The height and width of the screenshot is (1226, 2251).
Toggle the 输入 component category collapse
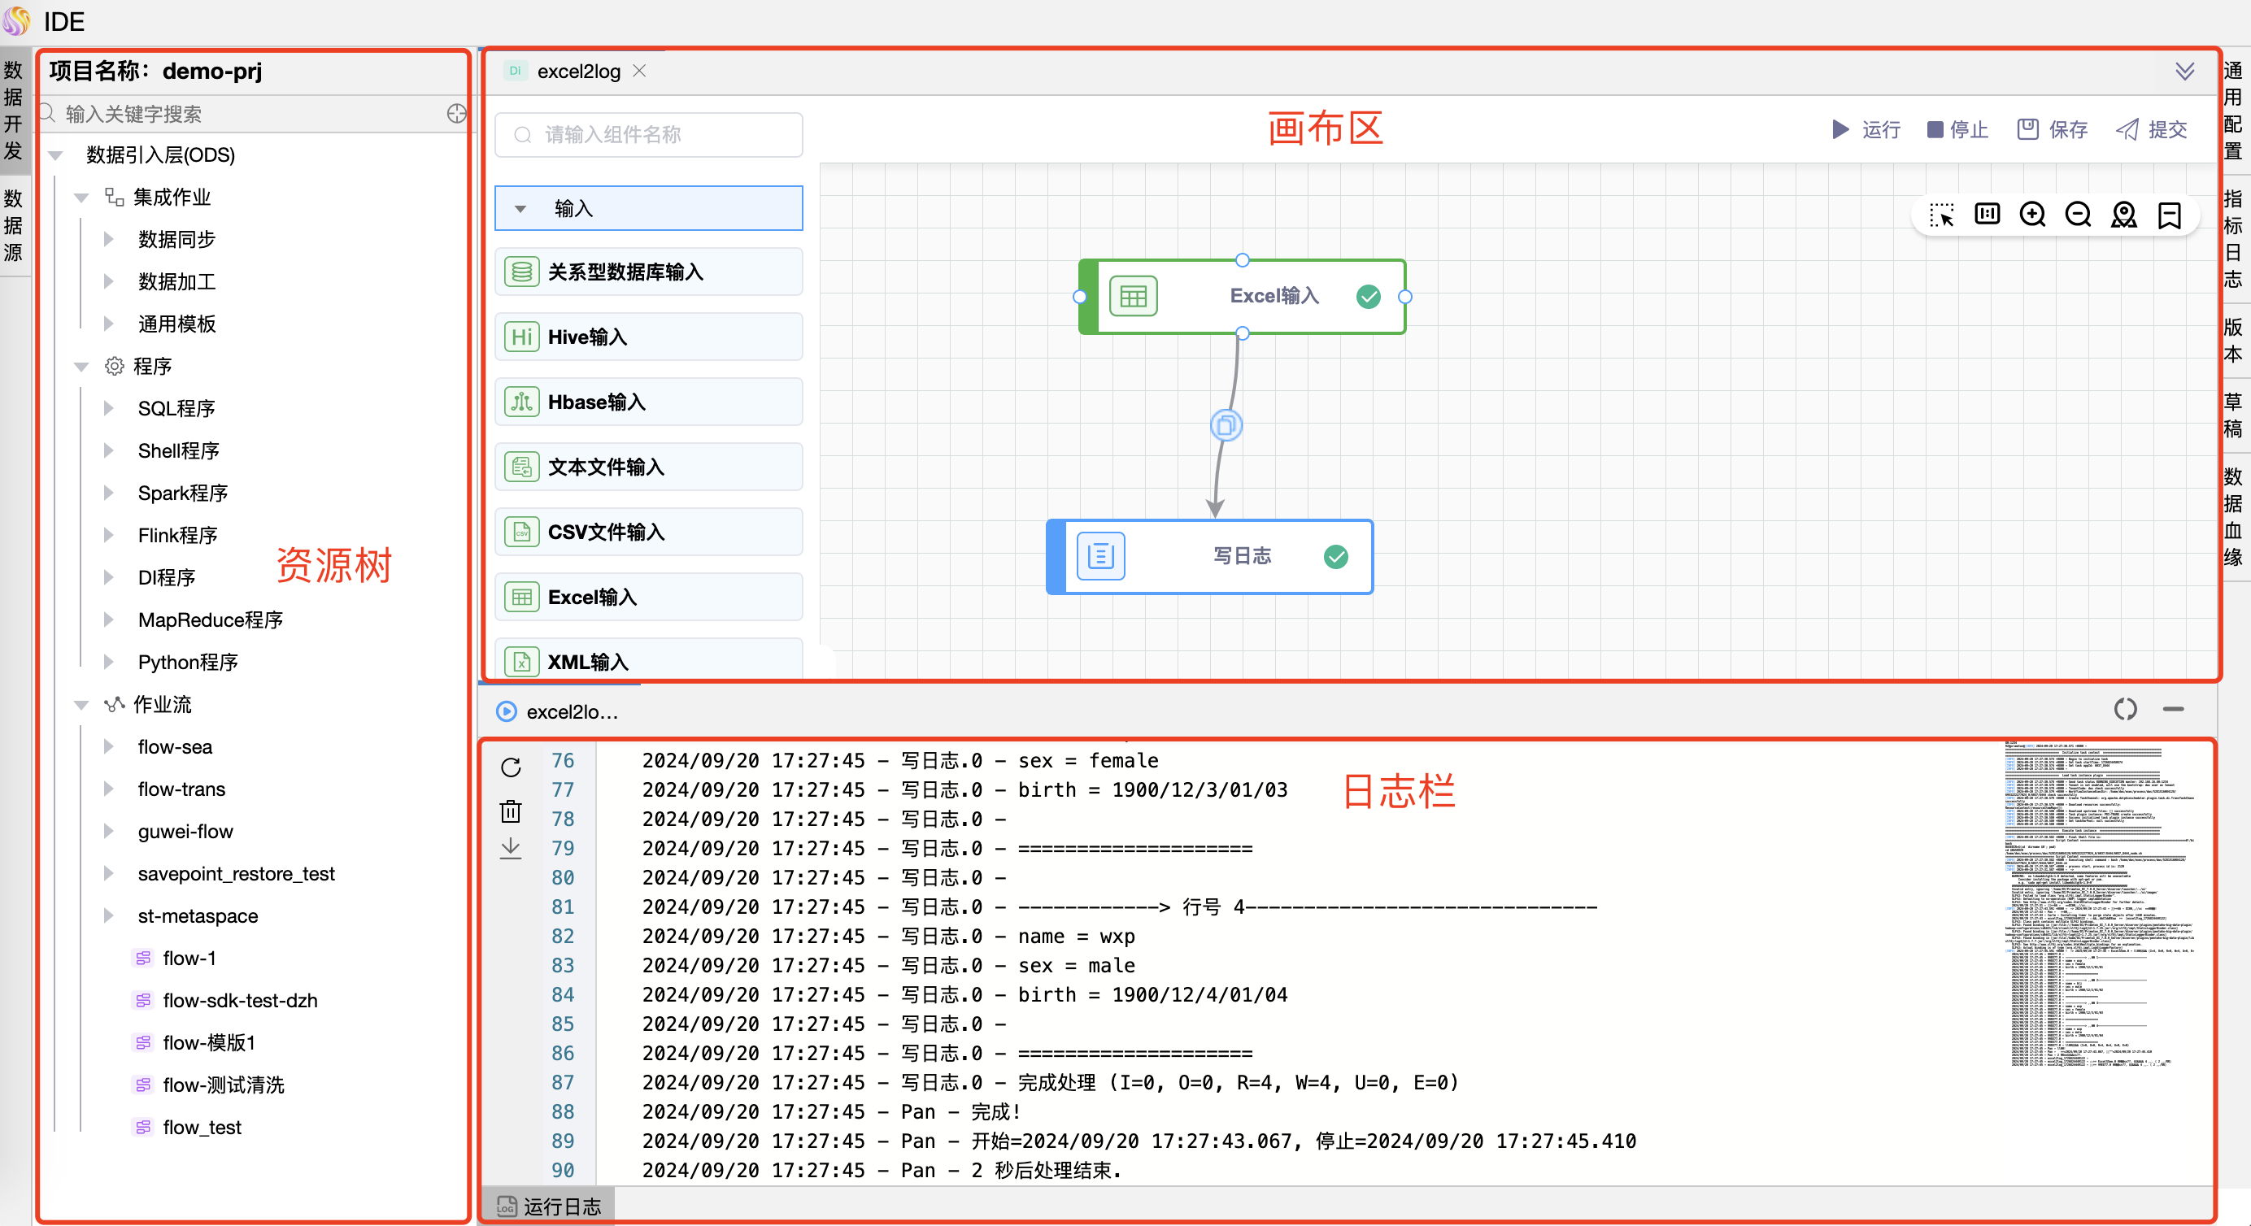coord(525,210)
